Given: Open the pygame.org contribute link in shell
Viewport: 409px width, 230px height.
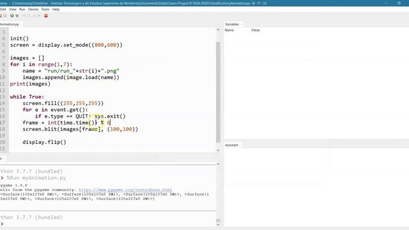Looking at the screenshot, I should (125, 190).
